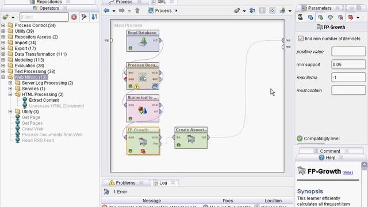Image resolution: width=368 pixels, height=207 pixels.
Task: Collapse the Web Mining folder
Action: click(x=3, y=77)
